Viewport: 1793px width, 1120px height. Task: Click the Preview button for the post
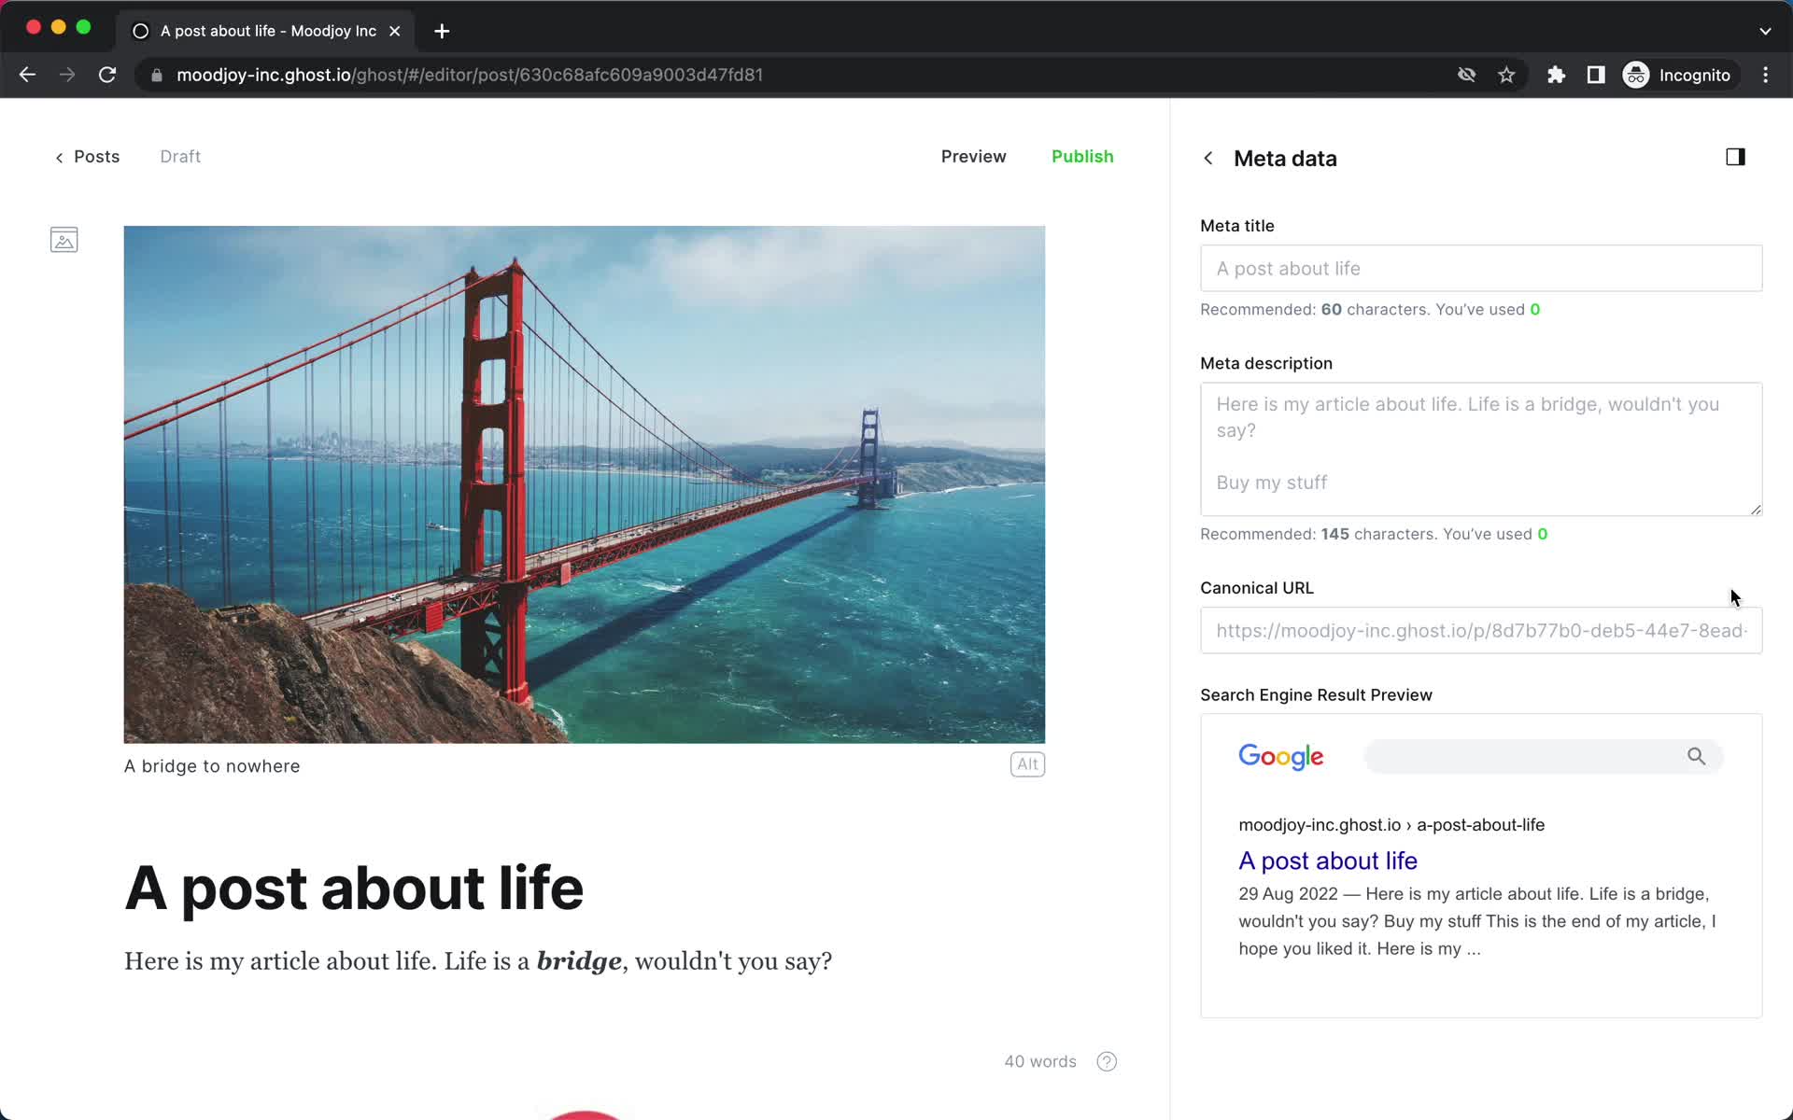pyautogui.click(x=973, y=155)
